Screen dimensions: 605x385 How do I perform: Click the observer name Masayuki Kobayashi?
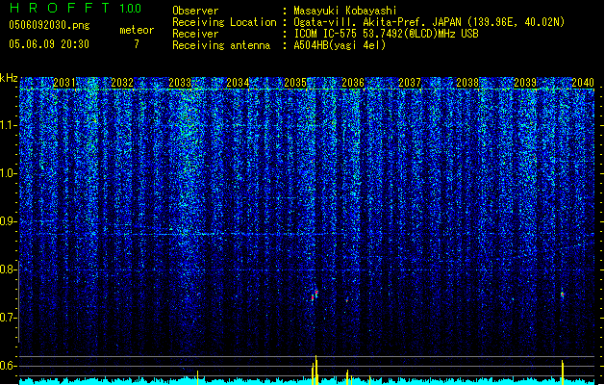pos(345,11)
